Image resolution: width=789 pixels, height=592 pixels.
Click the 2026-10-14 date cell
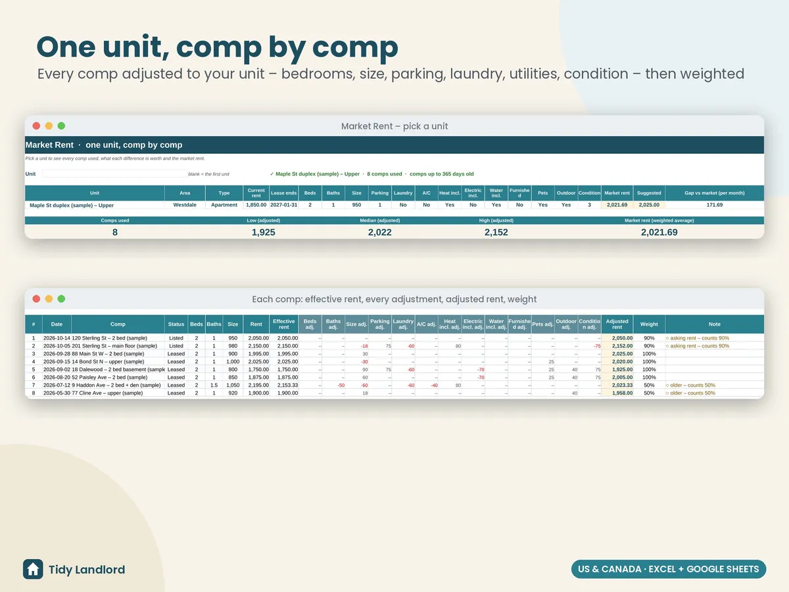pos(57,337)
